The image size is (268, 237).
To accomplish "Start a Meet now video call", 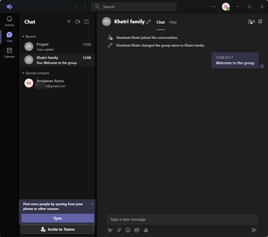I will tap(78, 22).
